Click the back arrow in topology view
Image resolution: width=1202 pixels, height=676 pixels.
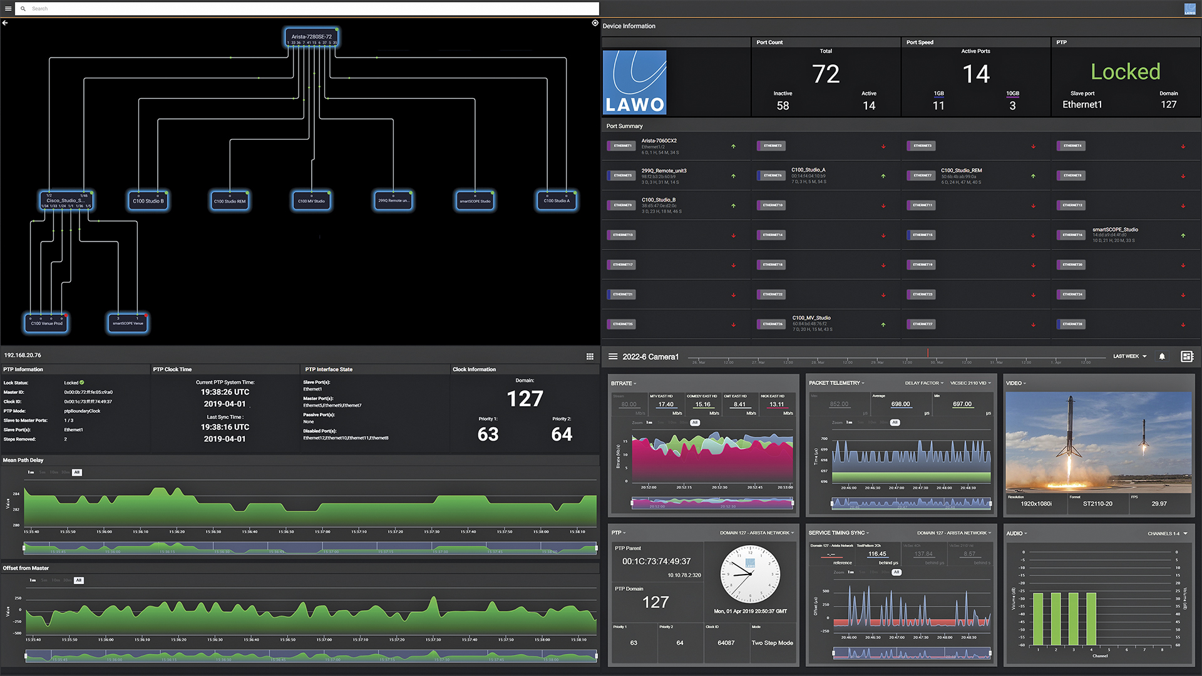(x=5, y=23)
